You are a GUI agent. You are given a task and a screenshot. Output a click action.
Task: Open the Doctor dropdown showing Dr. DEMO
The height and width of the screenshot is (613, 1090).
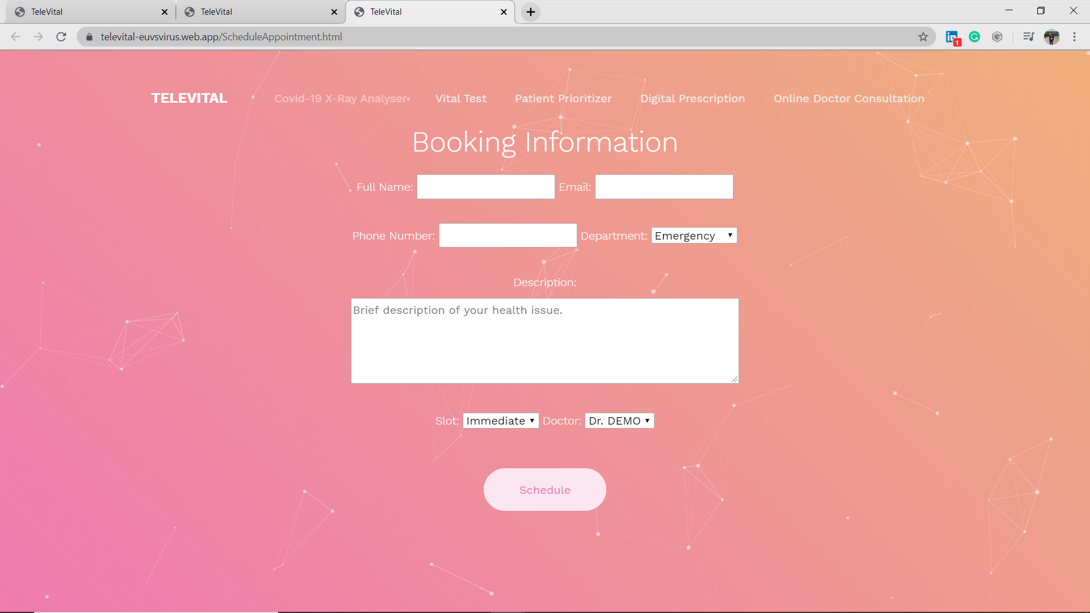619,421
